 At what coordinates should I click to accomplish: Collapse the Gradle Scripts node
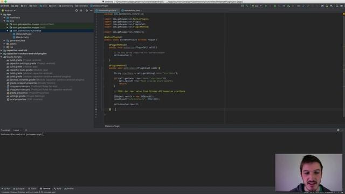pos(1,57)
